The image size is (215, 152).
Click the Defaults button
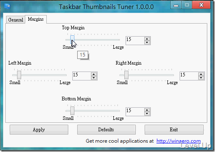point(106,130)
